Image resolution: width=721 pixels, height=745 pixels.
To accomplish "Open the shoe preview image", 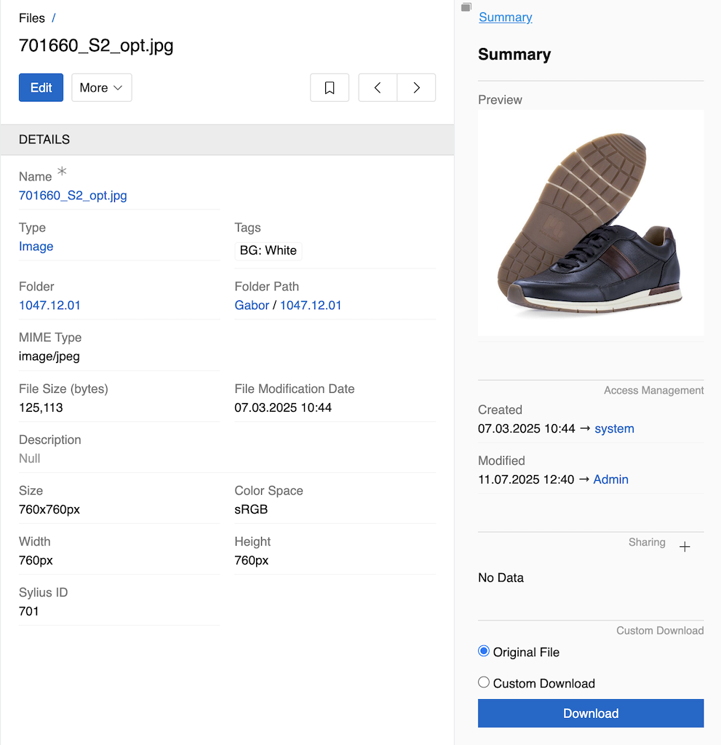I will (591, 223).
